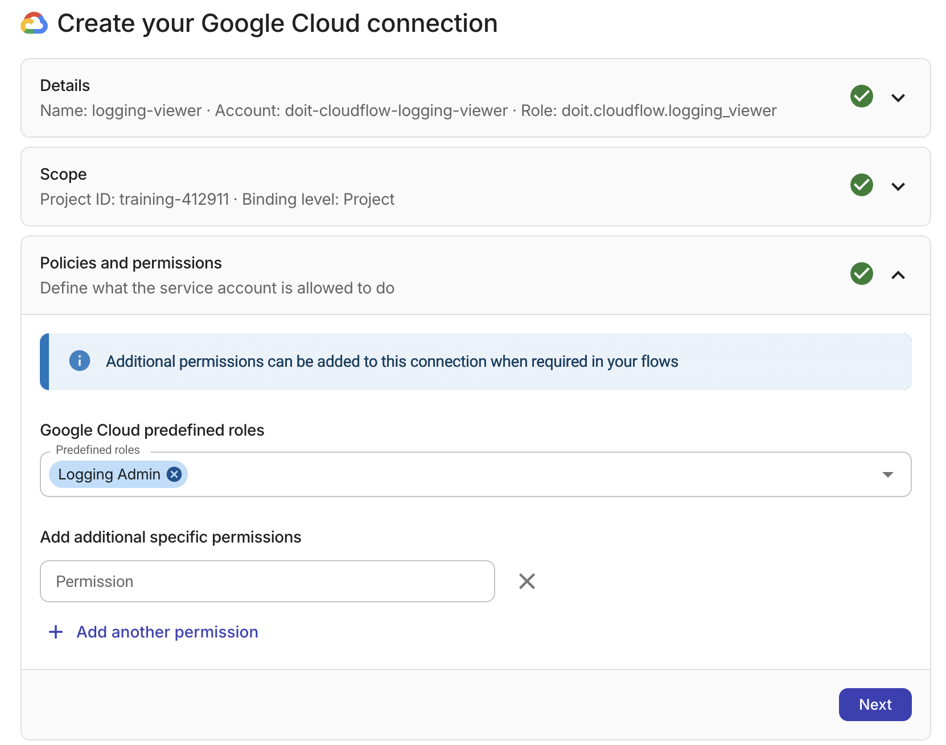Expand the Scope section chevron
This screenshot has height=745, width=946.
click(x=898, y=187)
